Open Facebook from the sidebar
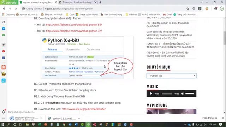Viewport: 226px width, 127px height. coord(4,58)
